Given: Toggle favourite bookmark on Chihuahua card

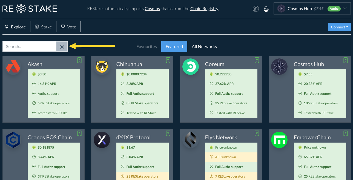Looking at the screenshot, I should coord(168,60).
